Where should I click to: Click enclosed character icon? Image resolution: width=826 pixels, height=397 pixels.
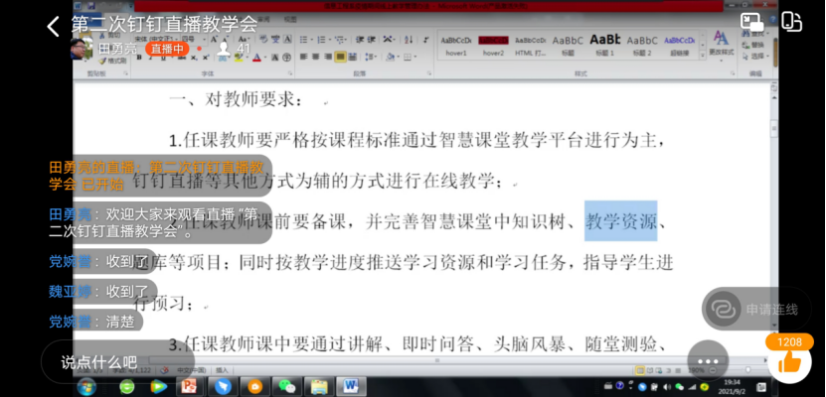pyautogui.click(x=286, y=58)
